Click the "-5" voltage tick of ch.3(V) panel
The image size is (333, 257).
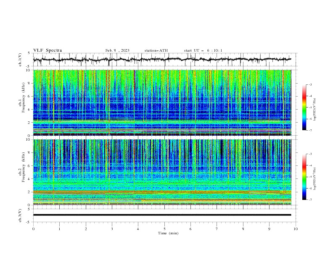[29, 222]
